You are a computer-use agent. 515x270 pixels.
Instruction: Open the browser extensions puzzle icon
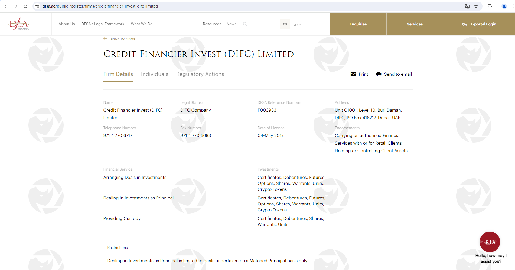[490, 6]
